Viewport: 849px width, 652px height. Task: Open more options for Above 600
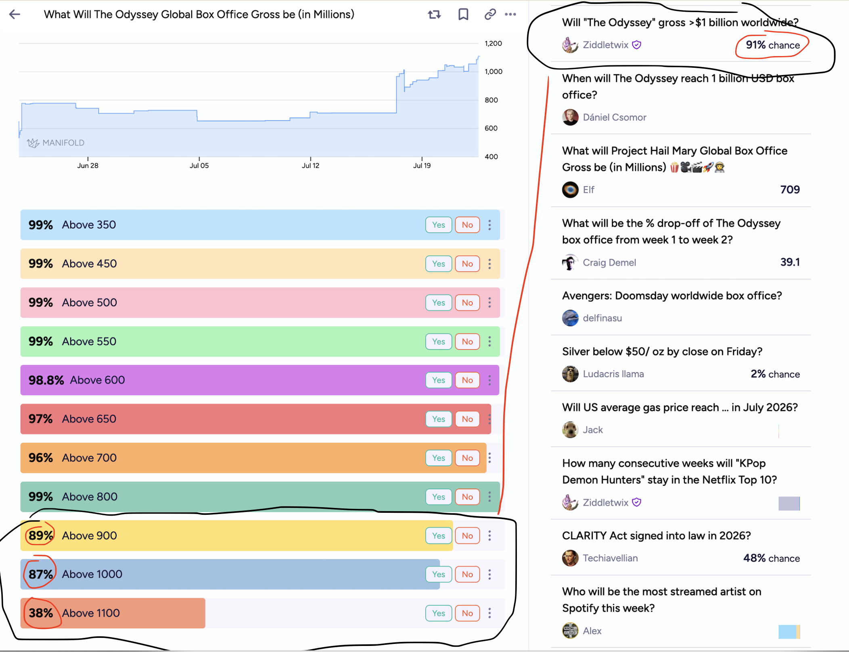[x=489, y=380]
